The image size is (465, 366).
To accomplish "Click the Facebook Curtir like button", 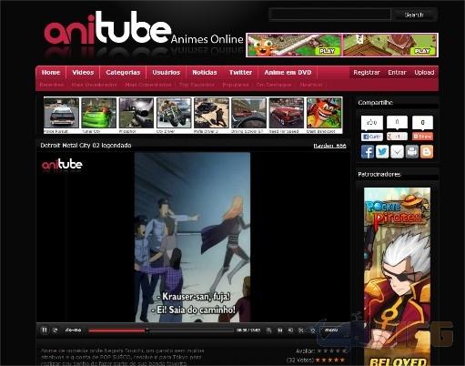I will tap(372, 137).
